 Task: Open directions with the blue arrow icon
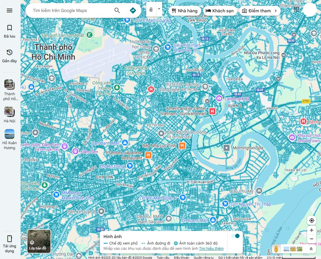click(x=133, y=10)
